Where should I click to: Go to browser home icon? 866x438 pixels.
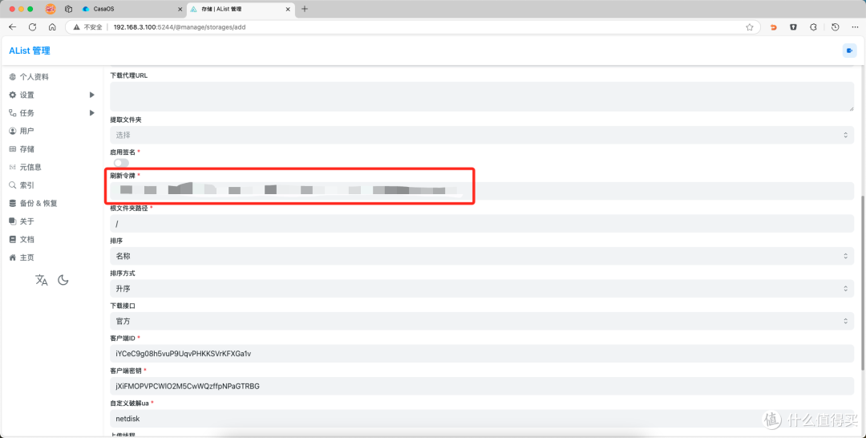point(52,27)
